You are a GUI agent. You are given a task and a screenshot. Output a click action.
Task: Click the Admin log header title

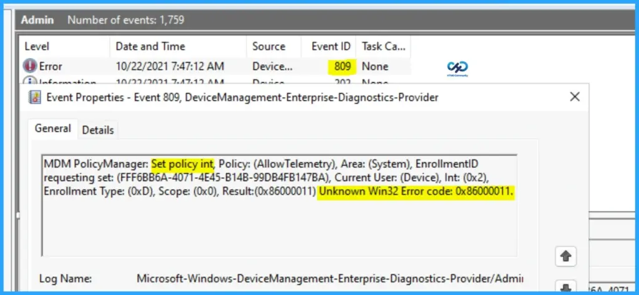point(37,19)
